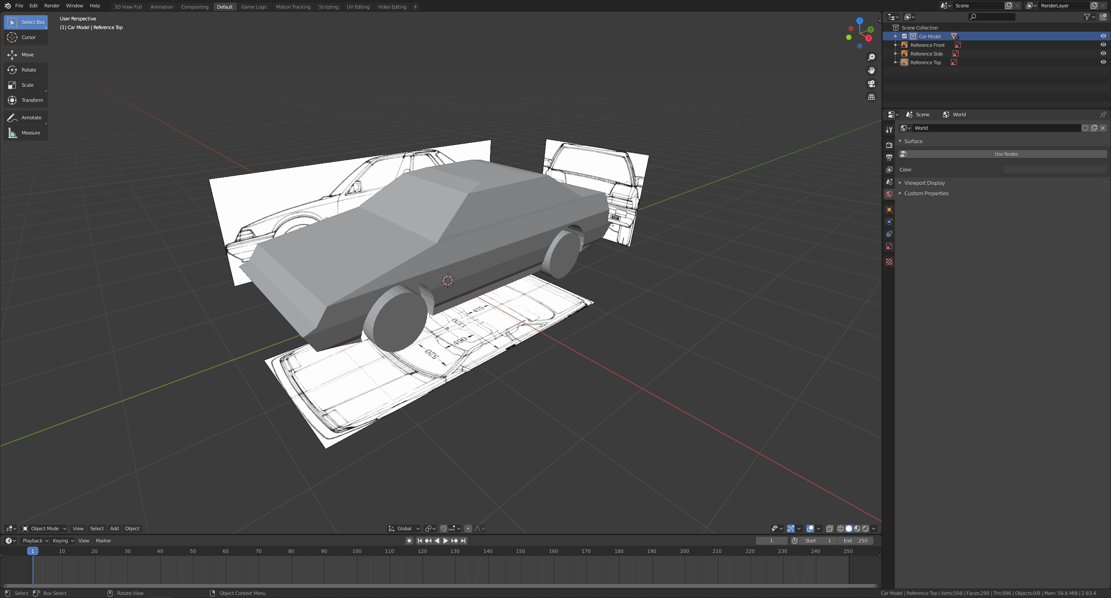Screen dimensions: 1111x598
Task: Switch to the UV Editing workspace tab
Action: pyautogui.click(x=358, y=7)
